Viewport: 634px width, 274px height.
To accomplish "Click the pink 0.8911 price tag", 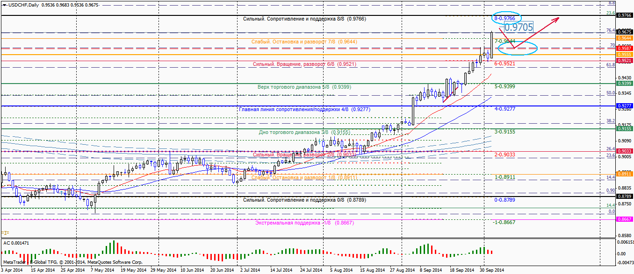I will (625, 174).
